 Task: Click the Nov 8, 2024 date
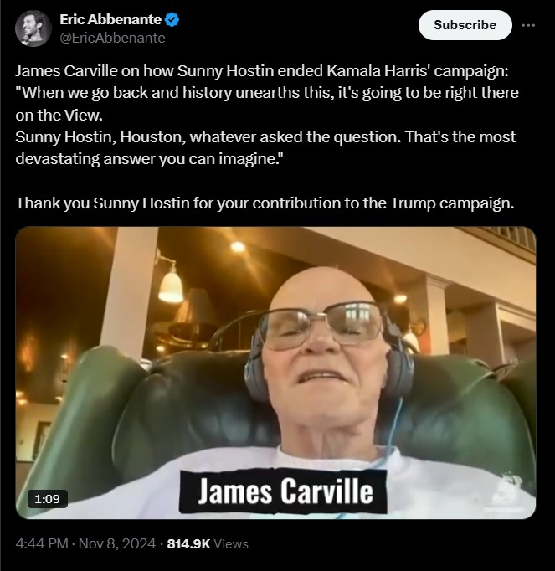117,543
